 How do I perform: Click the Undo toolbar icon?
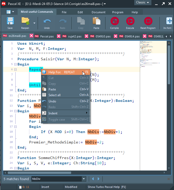pyautogui.click(x=47, y=21)
